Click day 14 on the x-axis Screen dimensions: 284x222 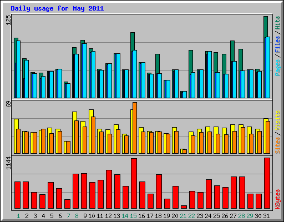(125, 216)
